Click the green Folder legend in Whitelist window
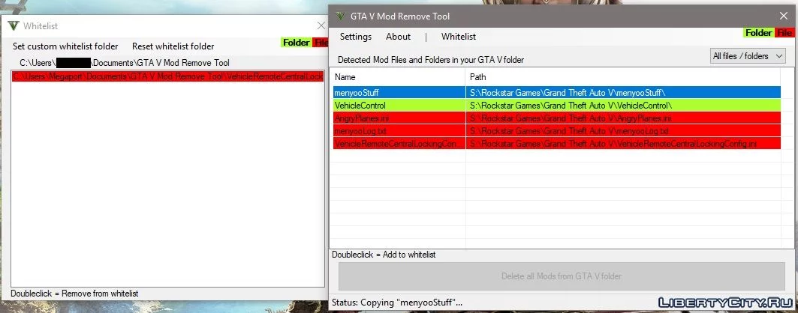Screen dimensions: 798x313 click(297, 43)
